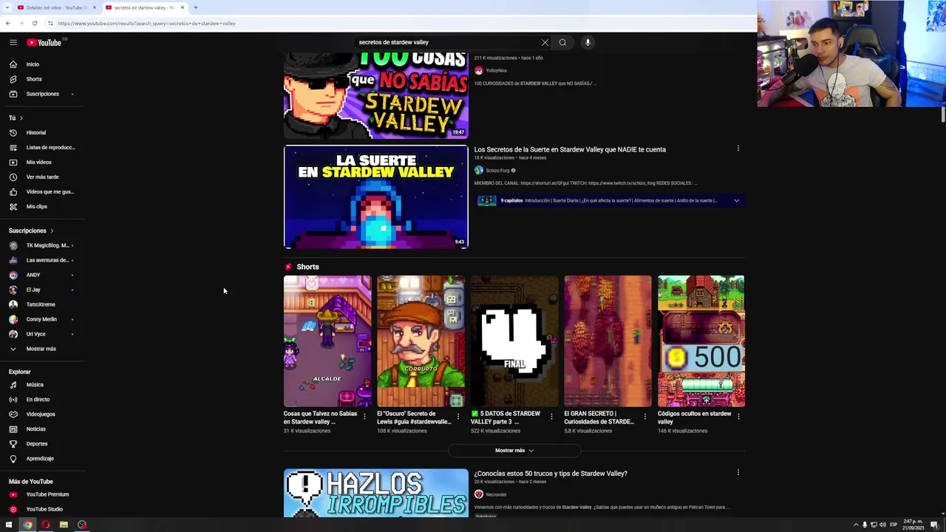
Task: Expand the 9 capítulos chevron
Action: (x=736, y=200)
